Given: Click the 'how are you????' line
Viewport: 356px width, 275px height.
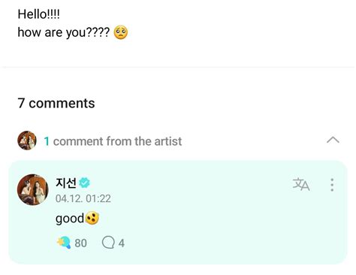Looking at the screenshot, I should point(64,32).
